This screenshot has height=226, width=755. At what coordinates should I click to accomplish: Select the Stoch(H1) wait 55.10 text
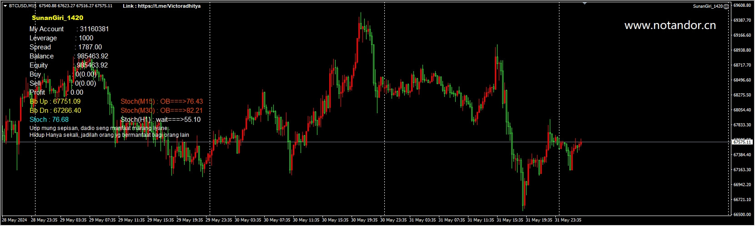160,120
